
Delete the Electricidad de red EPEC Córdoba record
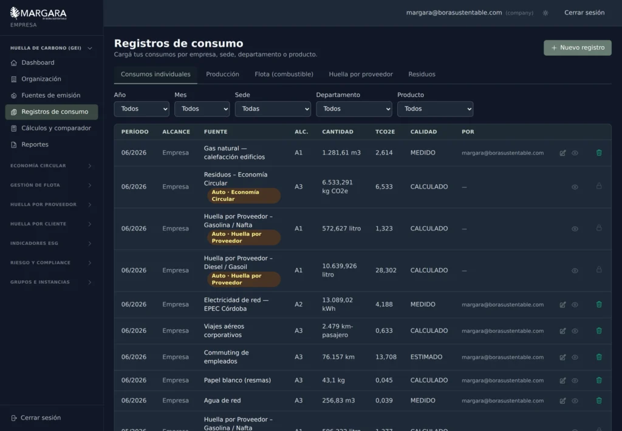pos(599,304)
